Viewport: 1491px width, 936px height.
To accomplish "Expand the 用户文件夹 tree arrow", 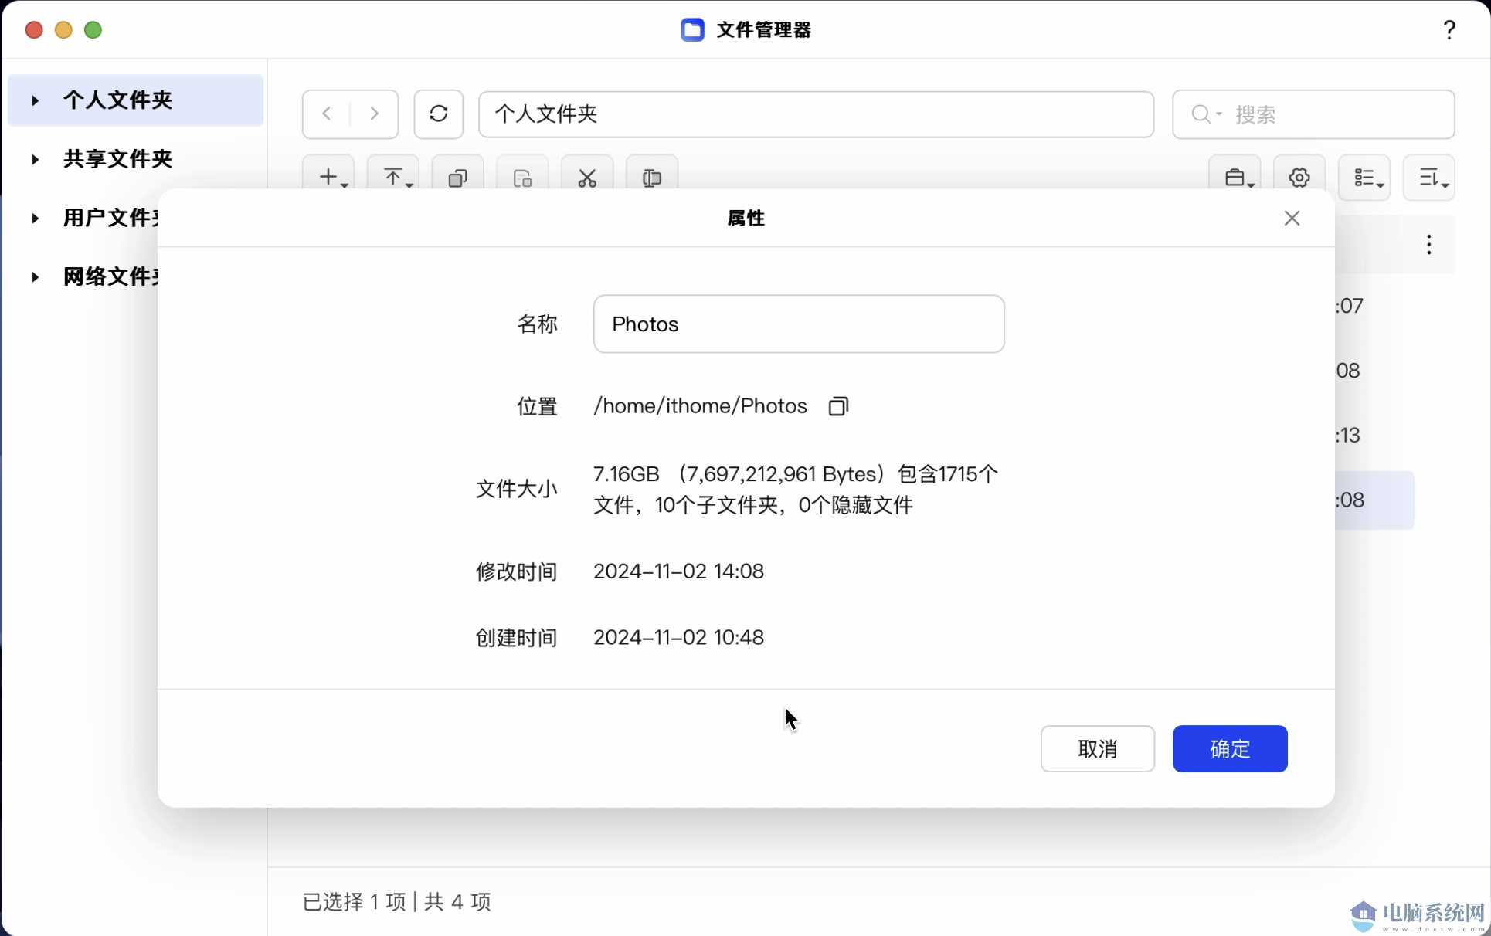I will pyautogui.click(x=35, y=218).
